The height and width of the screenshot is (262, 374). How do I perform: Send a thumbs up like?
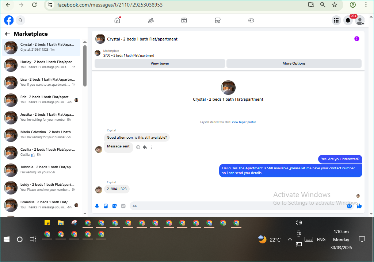[x=359, y=206]
